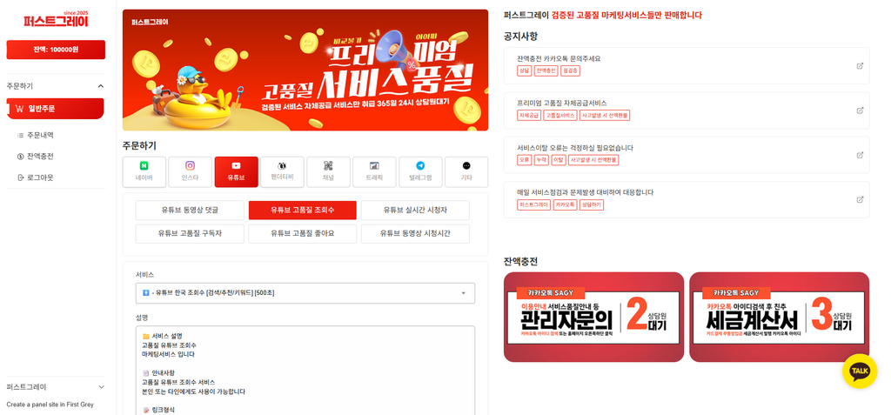Image resolution: width=891 pixels, height=415 pixels.
Task: Select the 트래픽 category icon
Action: click(x=374, y=166)
